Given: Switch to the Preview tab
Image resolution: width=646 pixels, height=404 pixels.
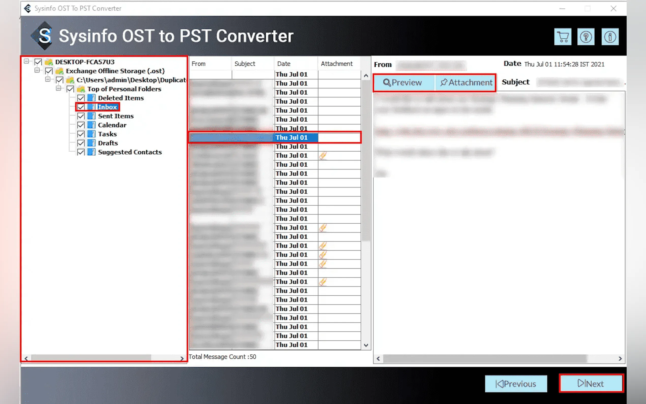Looking at the screenshot, I should [403, 83].
